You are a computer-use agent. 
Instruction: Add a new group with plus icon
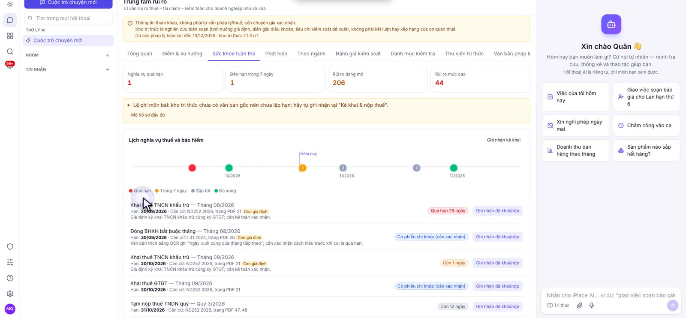click(x=108, y=55)
